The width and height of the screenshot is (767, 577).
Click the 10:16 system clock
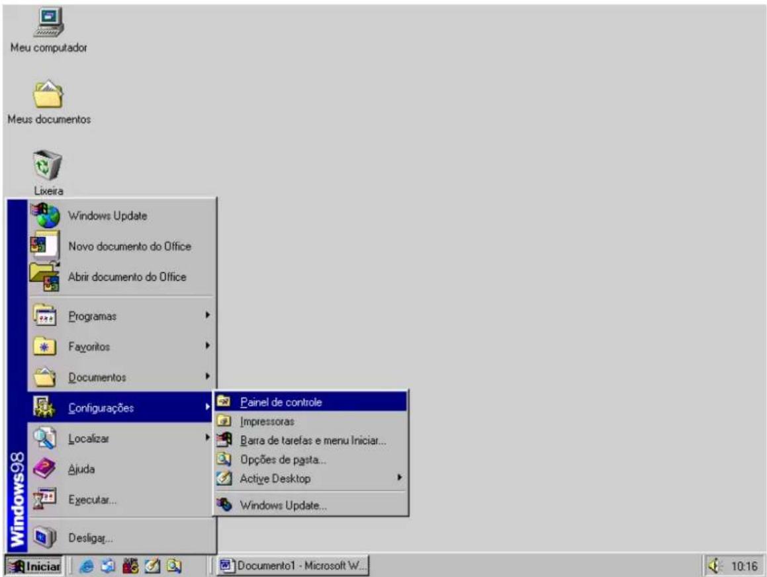coord(744,566)
